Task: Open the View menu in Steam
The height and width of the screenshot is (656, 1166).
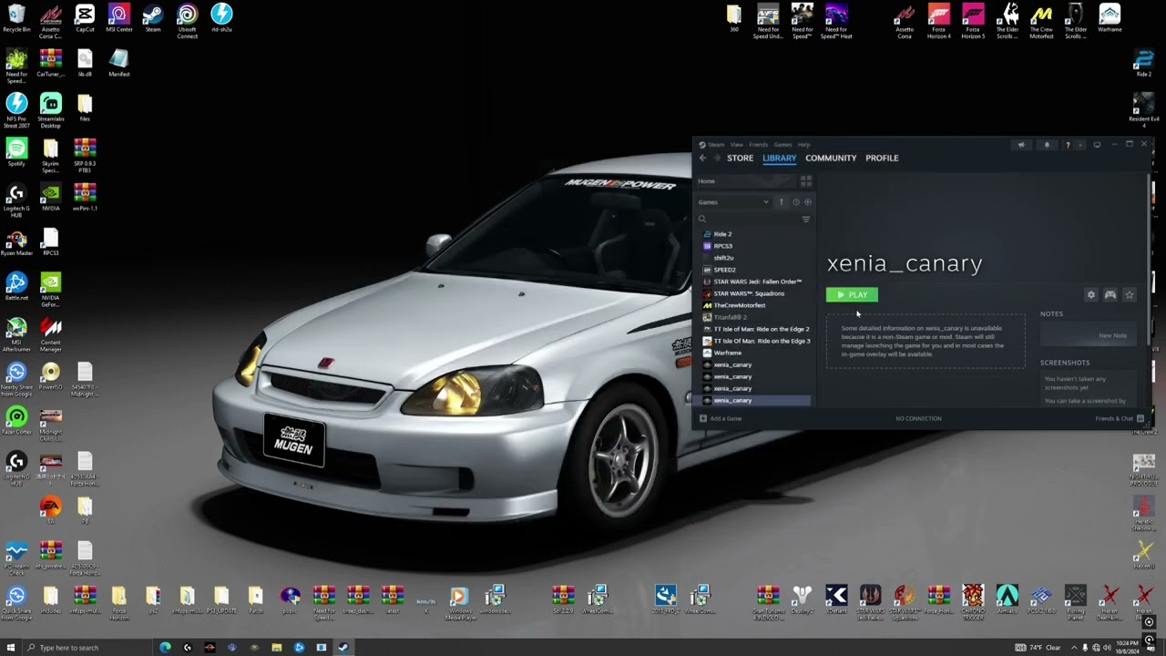Action: 736,144
